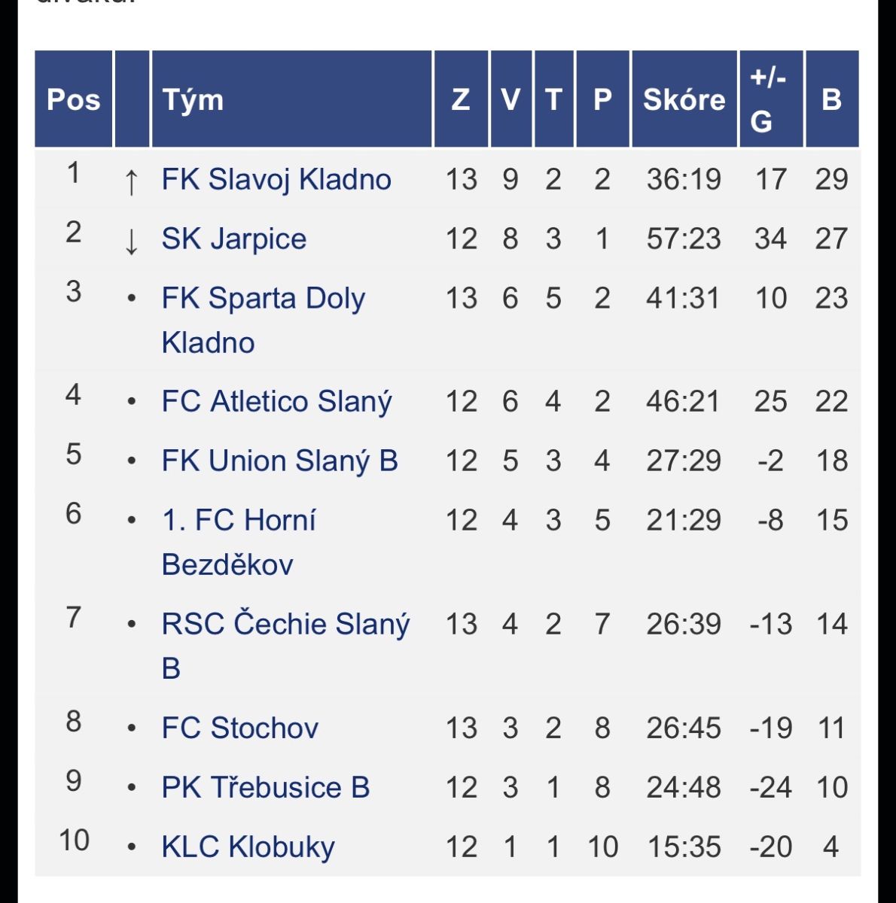Click the Pos column header
Image resolution: width=896 pixels, height=903 pixels.
pyautogui.click(x=73, y=99)
